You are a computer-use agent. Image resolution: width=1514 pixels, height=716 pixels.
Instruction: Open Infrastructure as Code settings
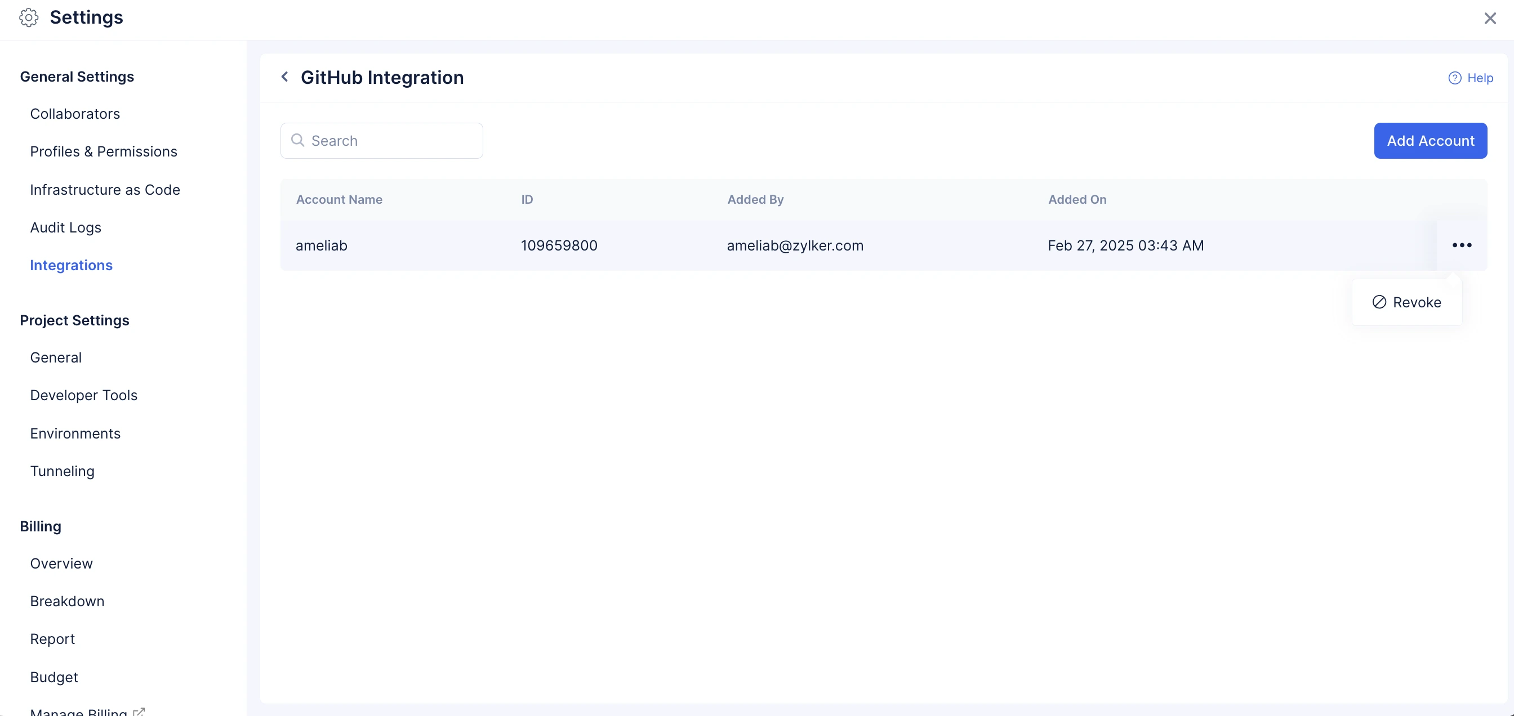[105, 190]
